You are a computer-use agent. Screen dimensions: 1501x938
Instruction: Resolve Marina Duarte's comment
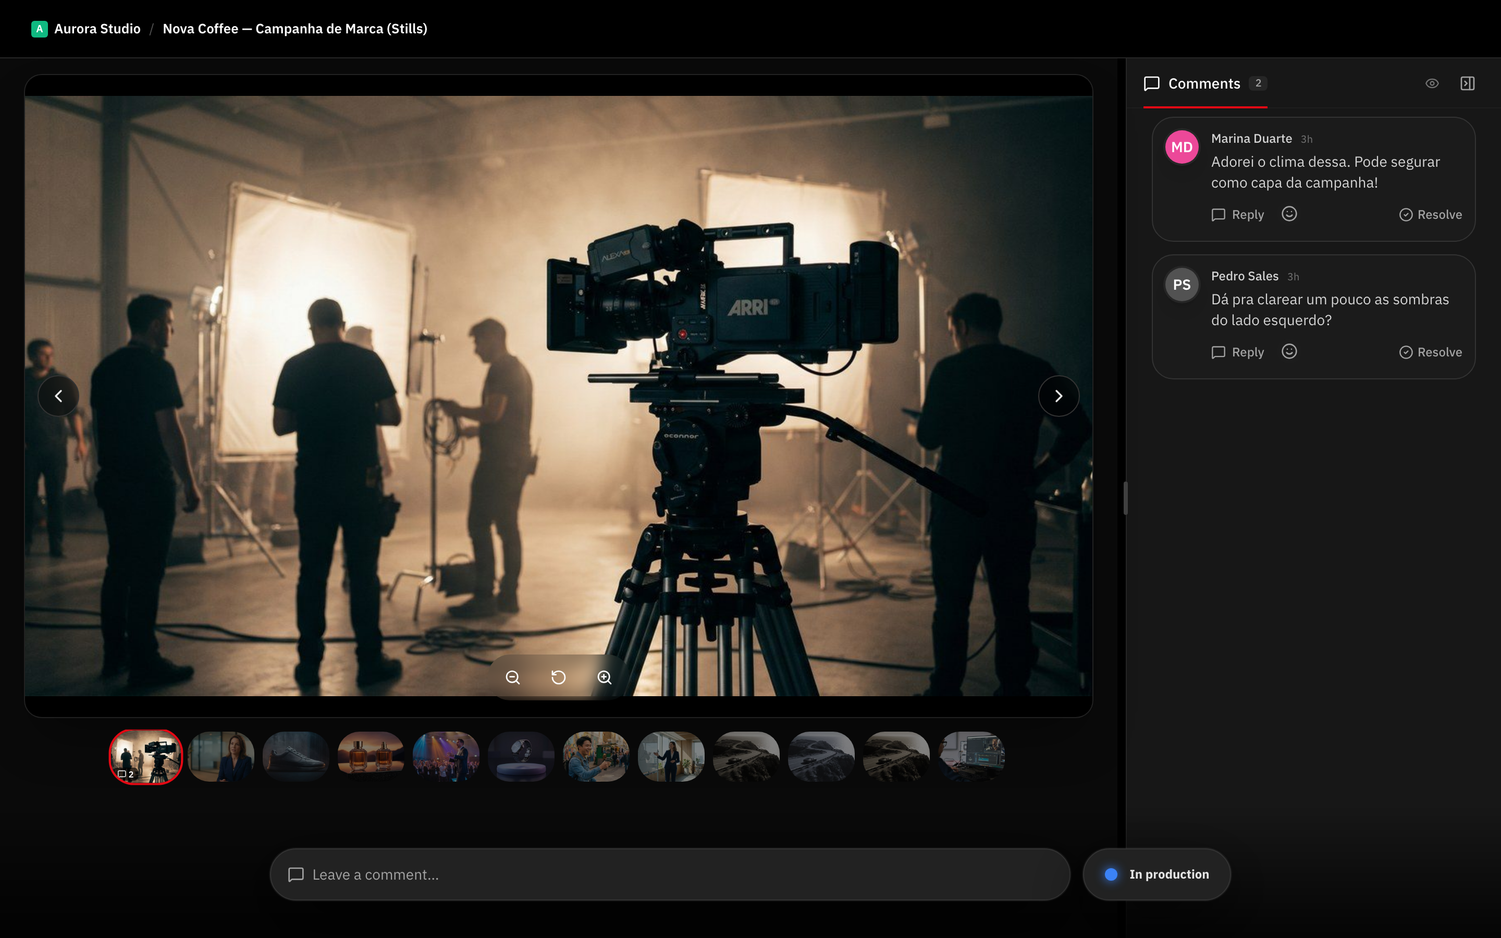tap(1430, 215)
